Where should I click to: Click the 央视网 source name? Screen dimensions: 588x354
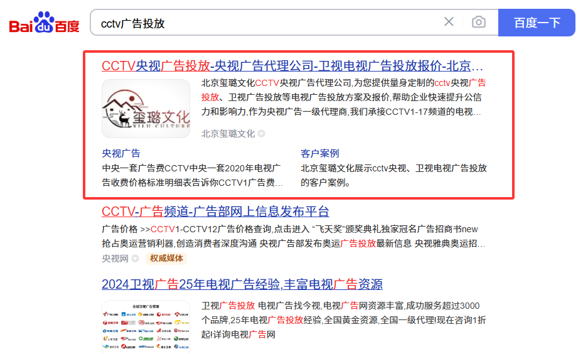[115, 258]
